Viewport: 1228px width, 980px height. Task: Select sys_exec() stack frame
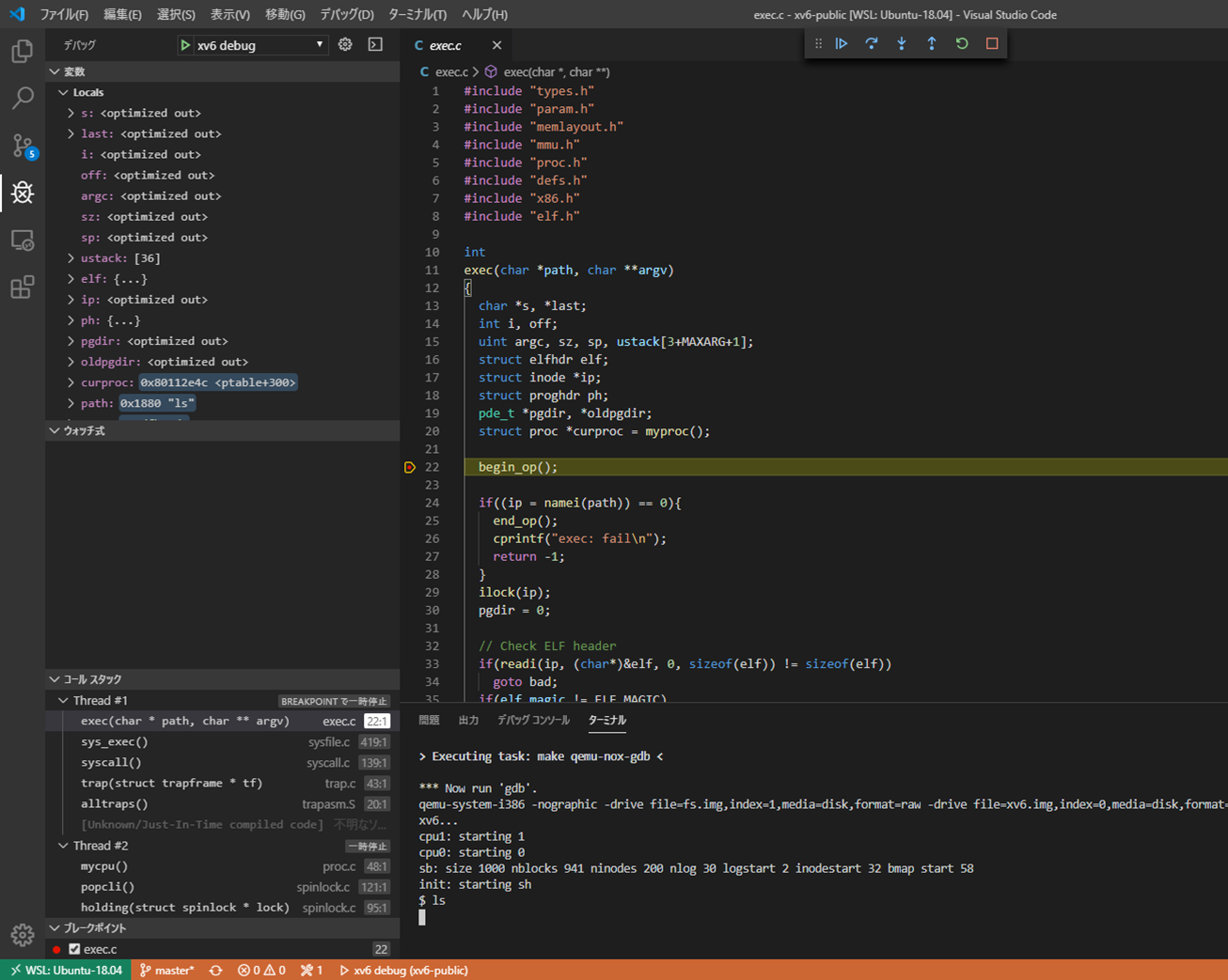(223, 742)
